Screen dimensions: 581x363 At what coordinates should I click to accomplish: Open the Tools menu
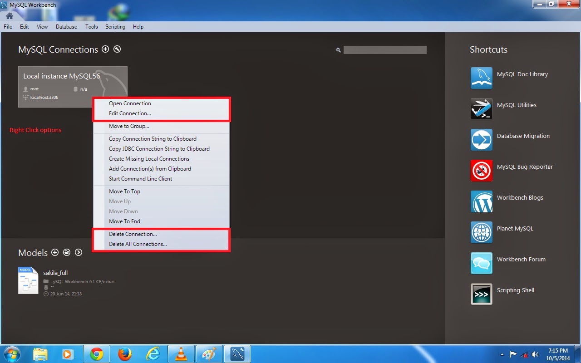click(x=91, y=26)
